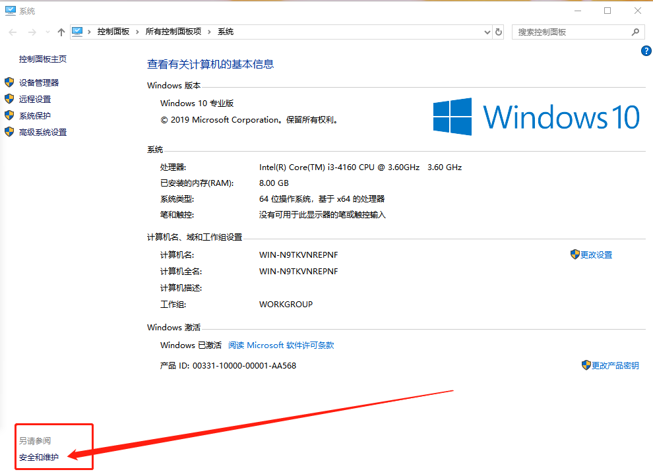
Task: Open 控制面板主页 link
Action: tap(42, 59)
